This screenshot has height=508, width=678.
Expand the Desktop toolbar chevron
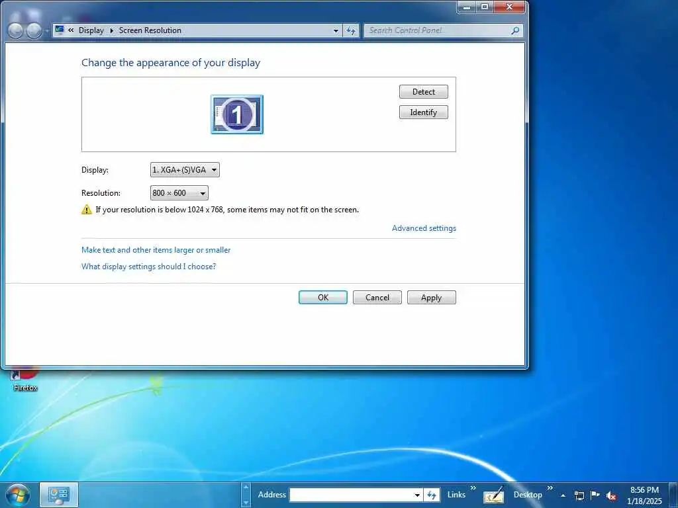pyautogui.click(x=550, y=488)
